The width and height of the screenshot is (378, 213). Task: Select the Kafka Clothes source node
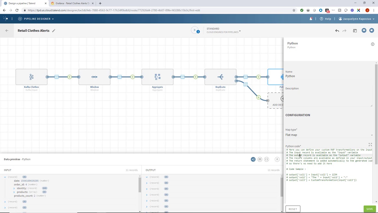(x=31, y=77)
